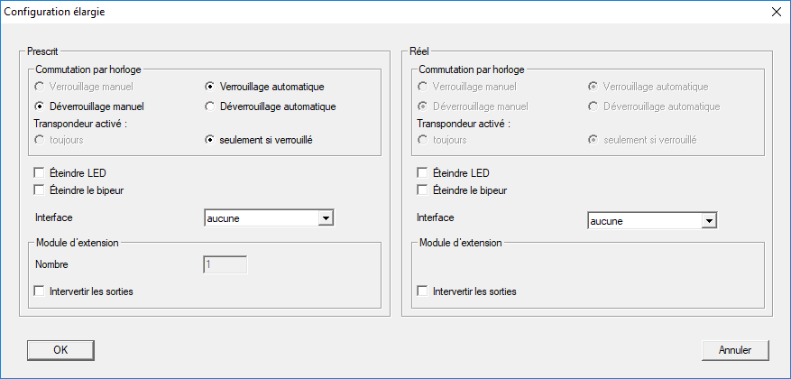791x379 pixels.
Task: Click Verrouillage automatique radio in Réel panel
Action: point(593,87)
